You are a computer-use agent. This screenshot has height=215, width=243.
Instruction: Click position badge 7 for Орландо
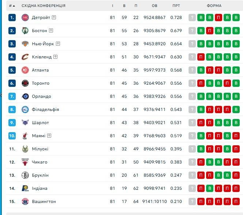[x=12, y=96]
